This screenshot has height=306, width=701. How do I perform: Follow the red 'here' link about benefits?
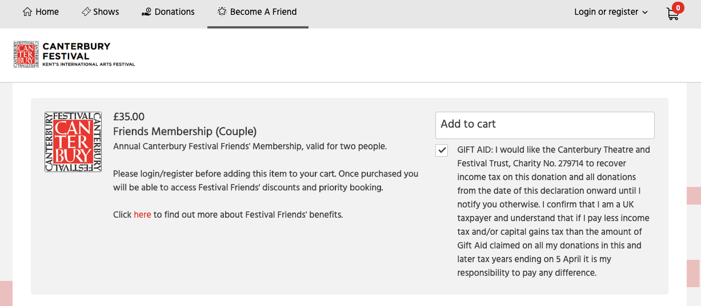tap(142, 215)
